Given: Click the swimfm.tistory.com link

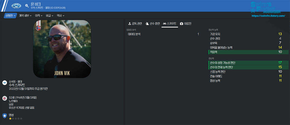Looking at the screenshot, I should point(268,16).
